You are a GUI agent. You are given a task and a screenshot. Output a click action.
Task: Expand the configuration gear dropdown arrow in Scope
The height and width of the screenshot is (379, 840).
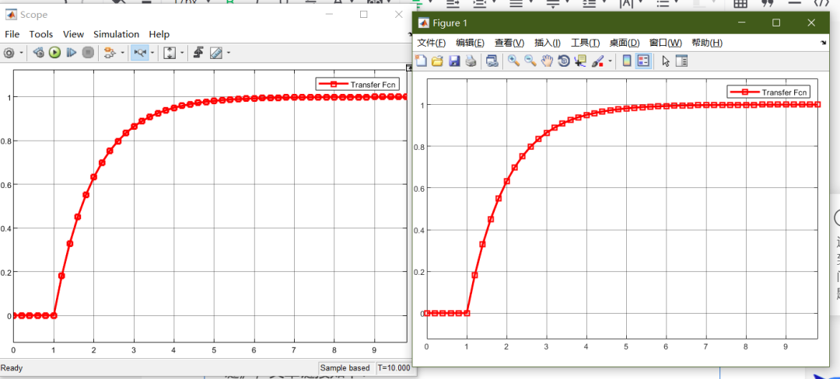click(x=22, y=53)
